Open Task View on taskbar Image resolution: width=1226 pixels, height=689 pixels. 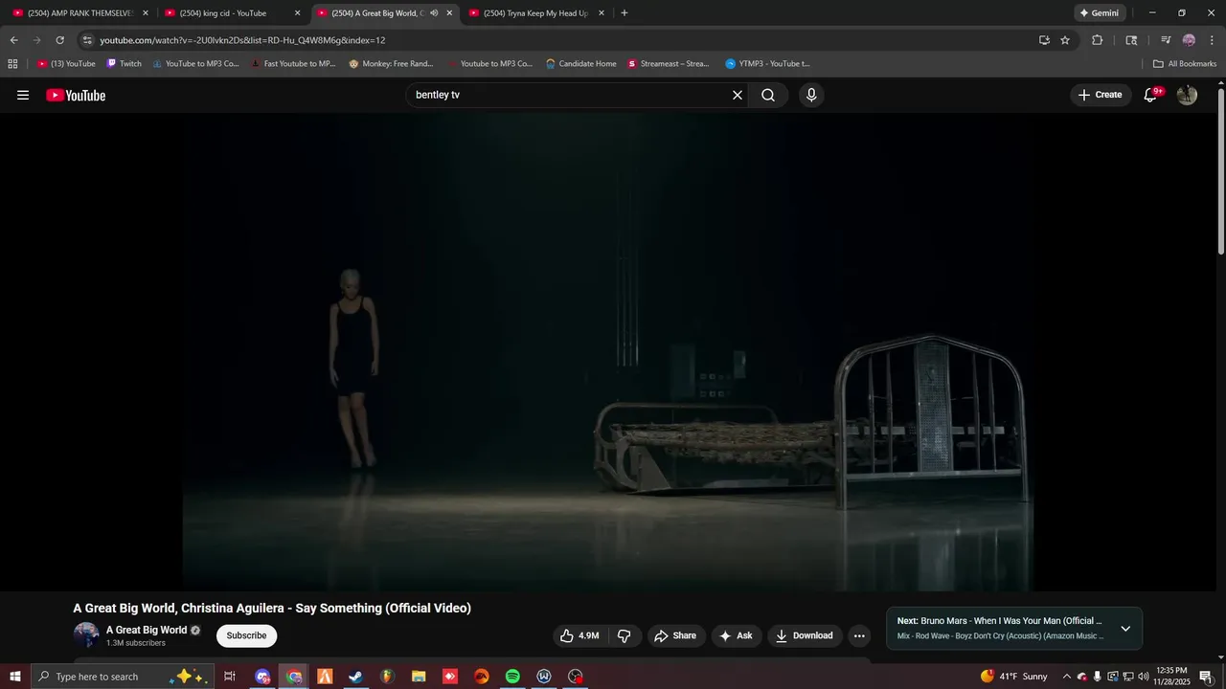(x=230, y=677)
